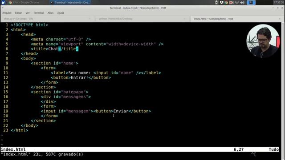Click the panel clock
The height and width of the screenshot is (160, 285).
(279, 2)
